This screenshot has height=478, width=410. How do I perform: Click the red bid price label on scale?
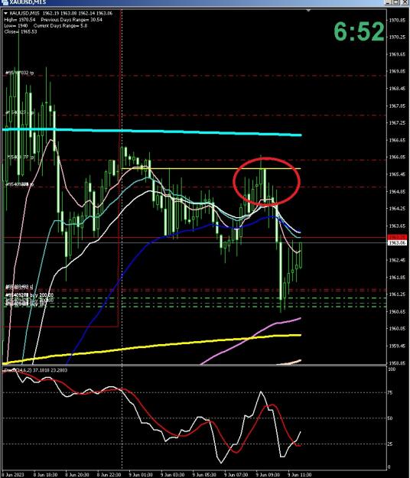tap(398, 237)
